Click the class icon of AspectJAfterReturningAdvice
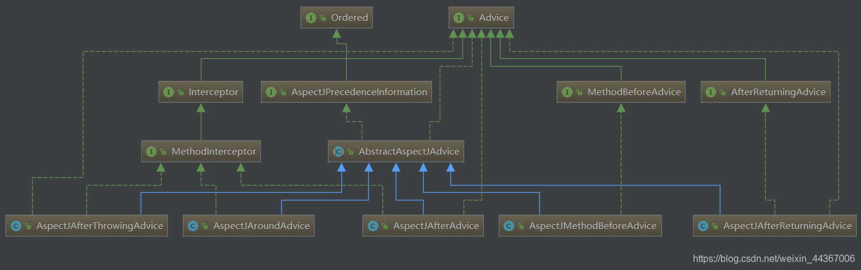Screen dimensions: 861x270 pyautogui.click(x=703, y=226)
